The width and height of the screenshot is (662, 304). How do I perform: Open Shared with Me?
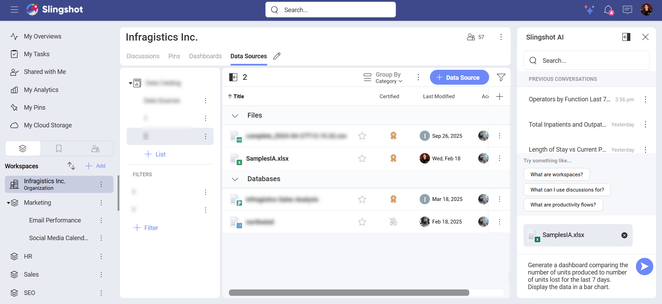pyautogui.click(x=45, y=72)
